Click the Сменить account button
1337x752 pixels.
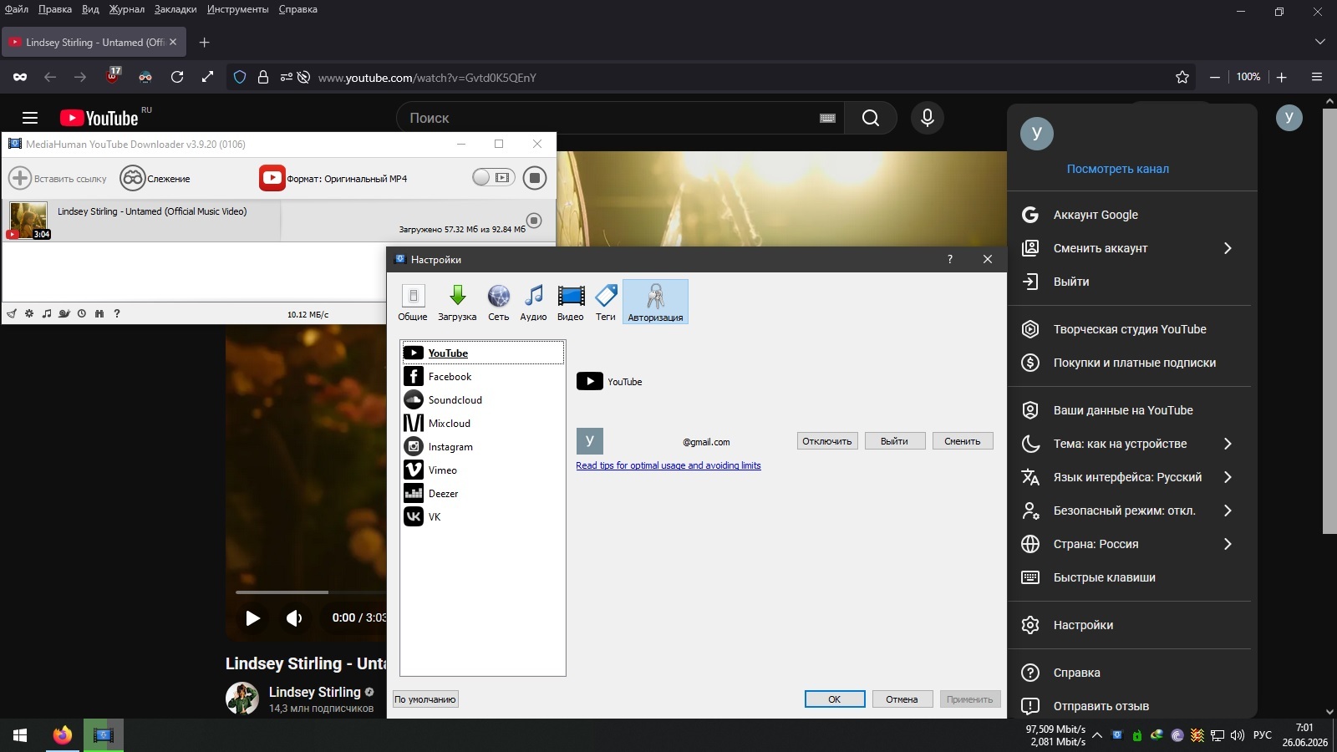(x=963, y=441)
